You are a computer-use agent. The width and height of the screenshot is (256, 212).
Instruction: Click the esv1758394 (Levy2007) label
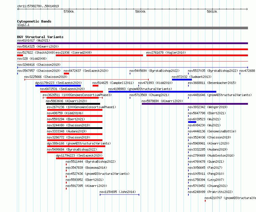click(206, 180)
